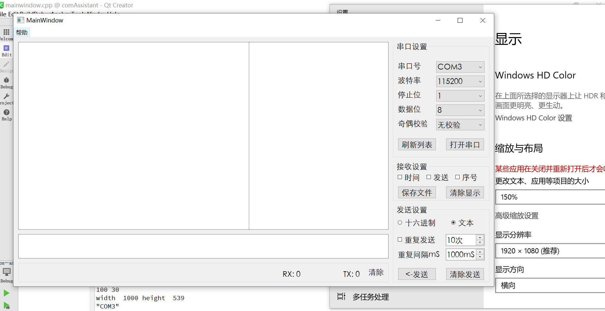Screen dimensions: 605x311
Task: Increase 1000mS interval spinner up arrow
Action: 480,252
